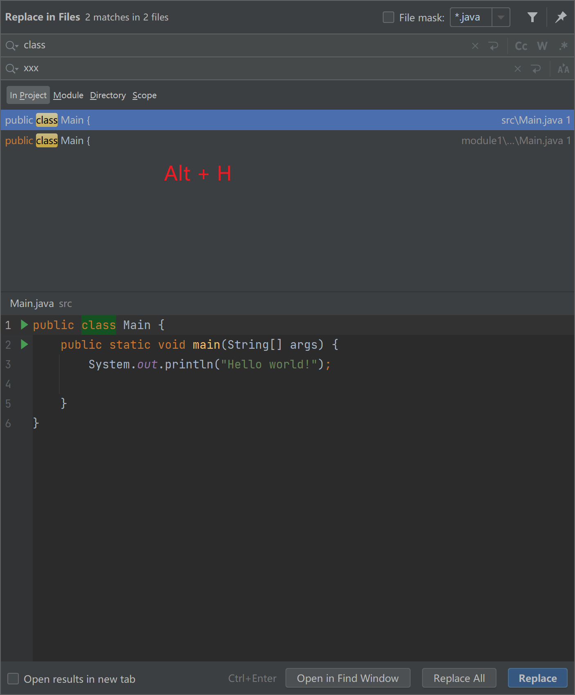Viewport: 575px width, 695px height.
Task: Open search history magnifier in class field
Action: (12, 45)
